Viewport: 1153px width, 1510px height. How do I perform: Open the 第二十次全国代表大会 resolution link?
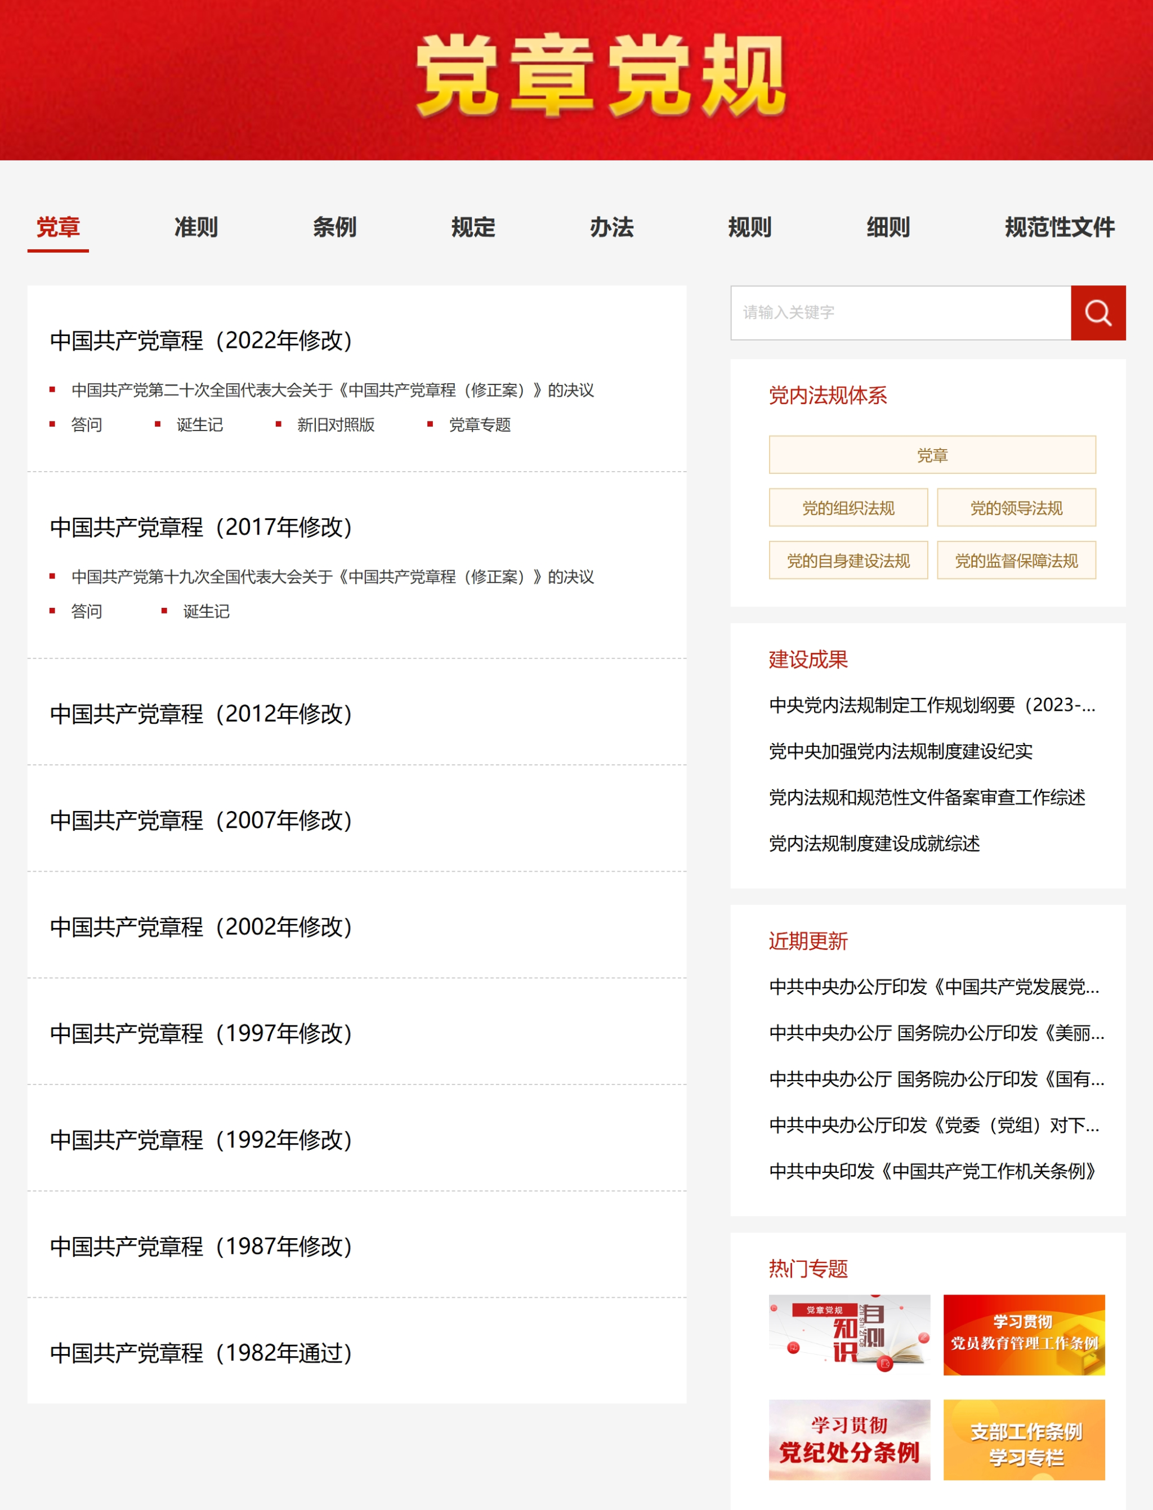point(333,391)
